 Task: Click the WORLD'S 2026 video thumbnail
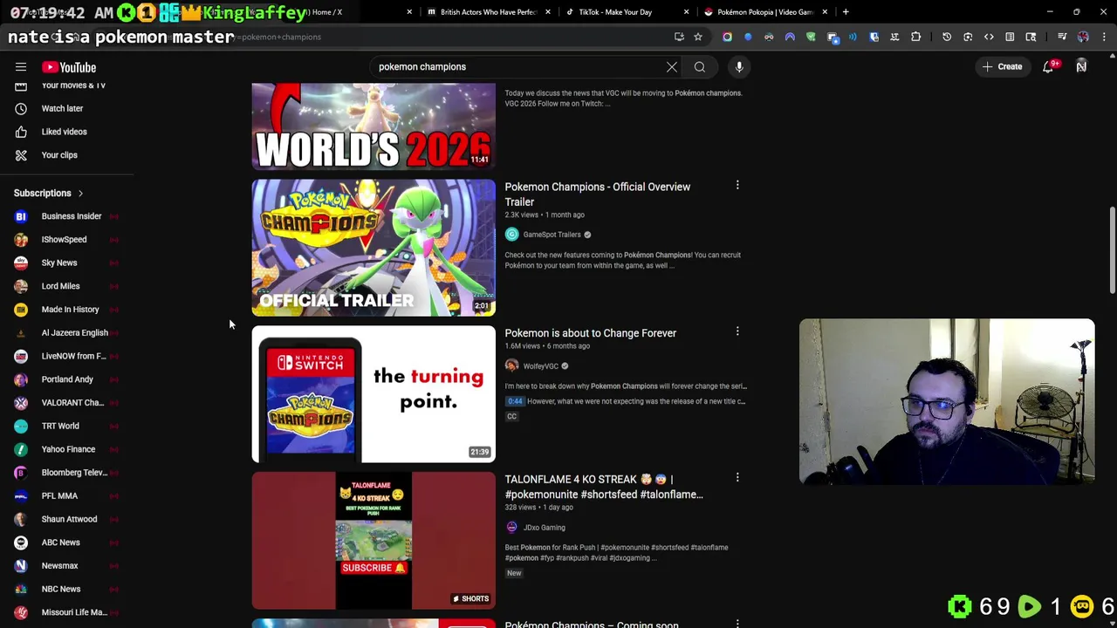tap(373, 126)
